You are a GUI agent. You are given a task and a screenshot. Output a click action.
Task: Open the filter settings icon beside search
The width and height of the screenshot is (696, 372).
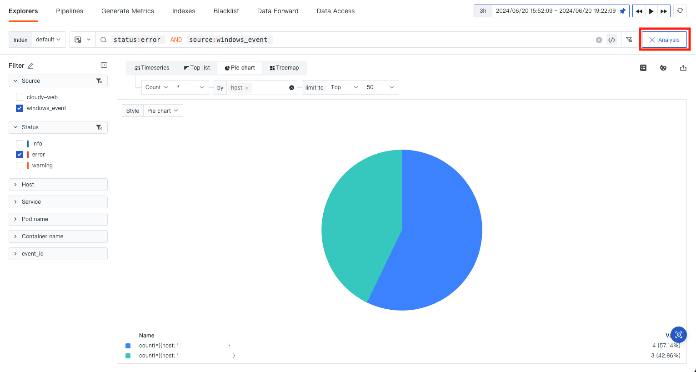pyautogui.click(x=629, y=40)
